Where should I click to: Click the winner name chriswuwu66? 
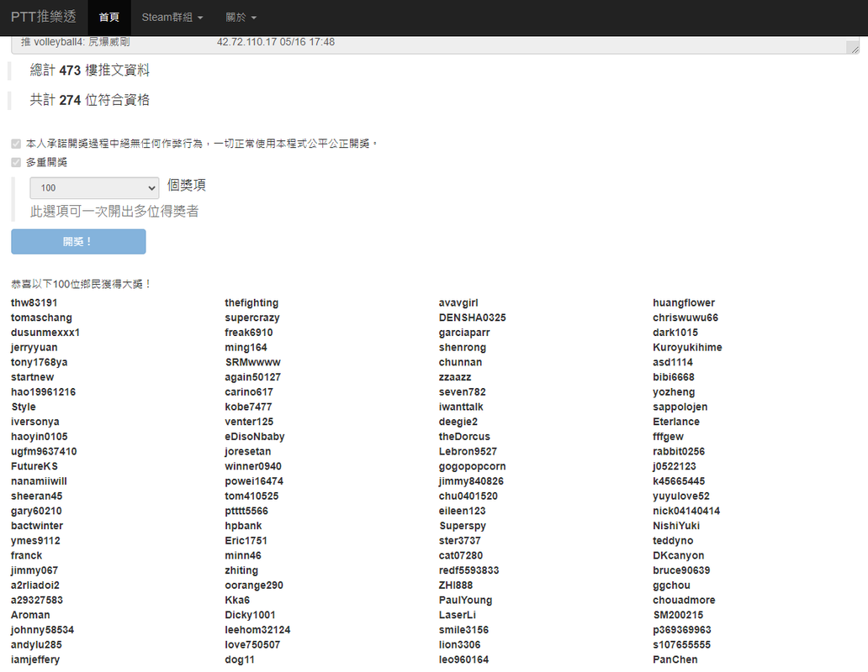pos(685,318)
